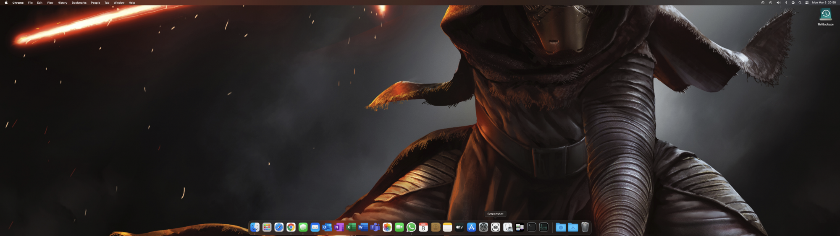The image size is (840, 236).
Task: Open System Preferences from the dock
Action: [483, 227]
